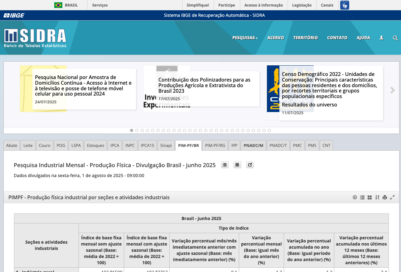Open VLibras sign language accessibility icon

tap(345, 5)
